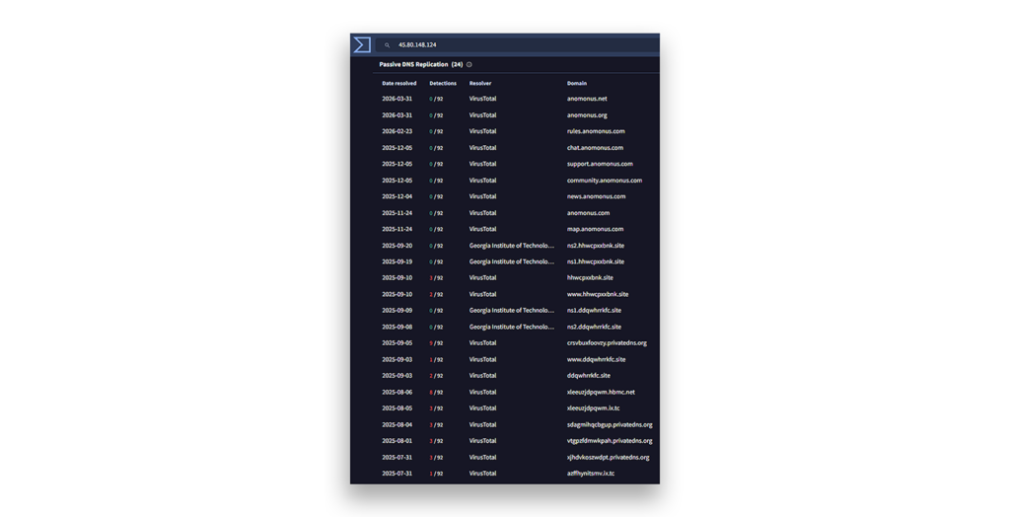
Task: Select the Passive DNS Replication (24) heading
Action: 420,64
